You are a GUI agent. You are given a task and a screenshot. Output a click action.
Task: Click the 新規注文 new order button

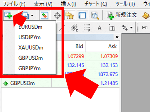click(x=122, y=15)
